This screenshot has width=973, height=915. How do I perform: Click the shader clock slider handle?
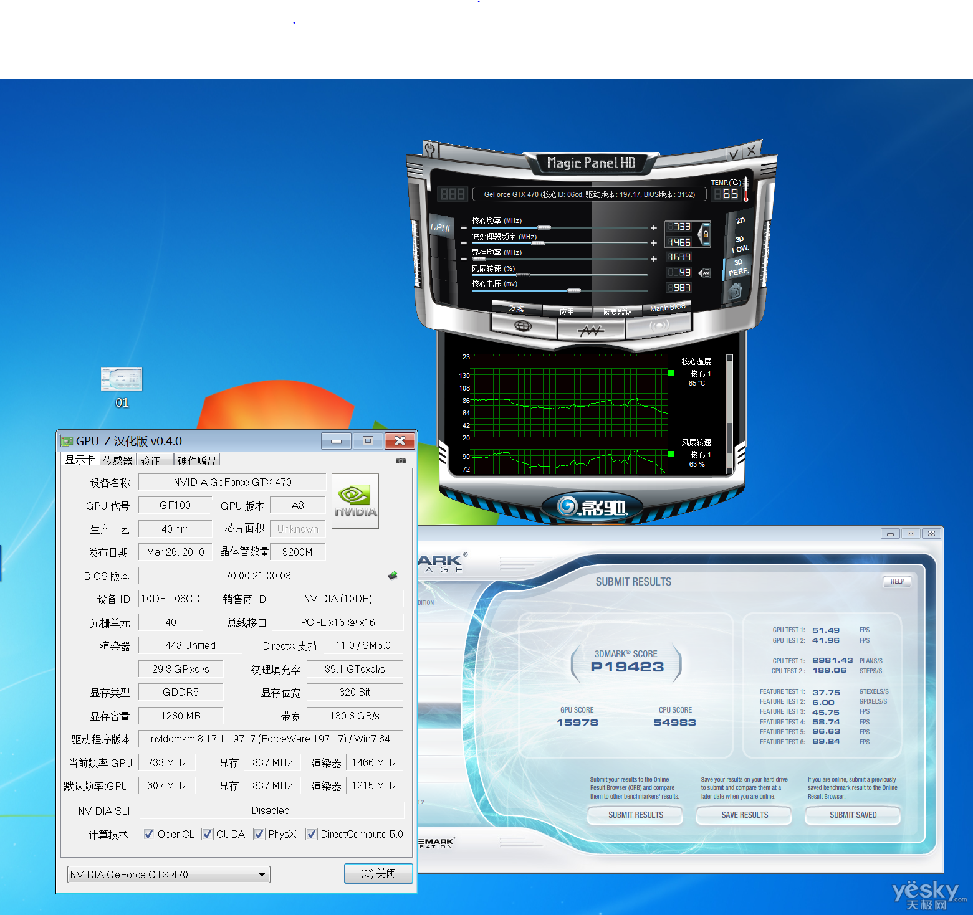pyautogui.click(x=537, y=244)
